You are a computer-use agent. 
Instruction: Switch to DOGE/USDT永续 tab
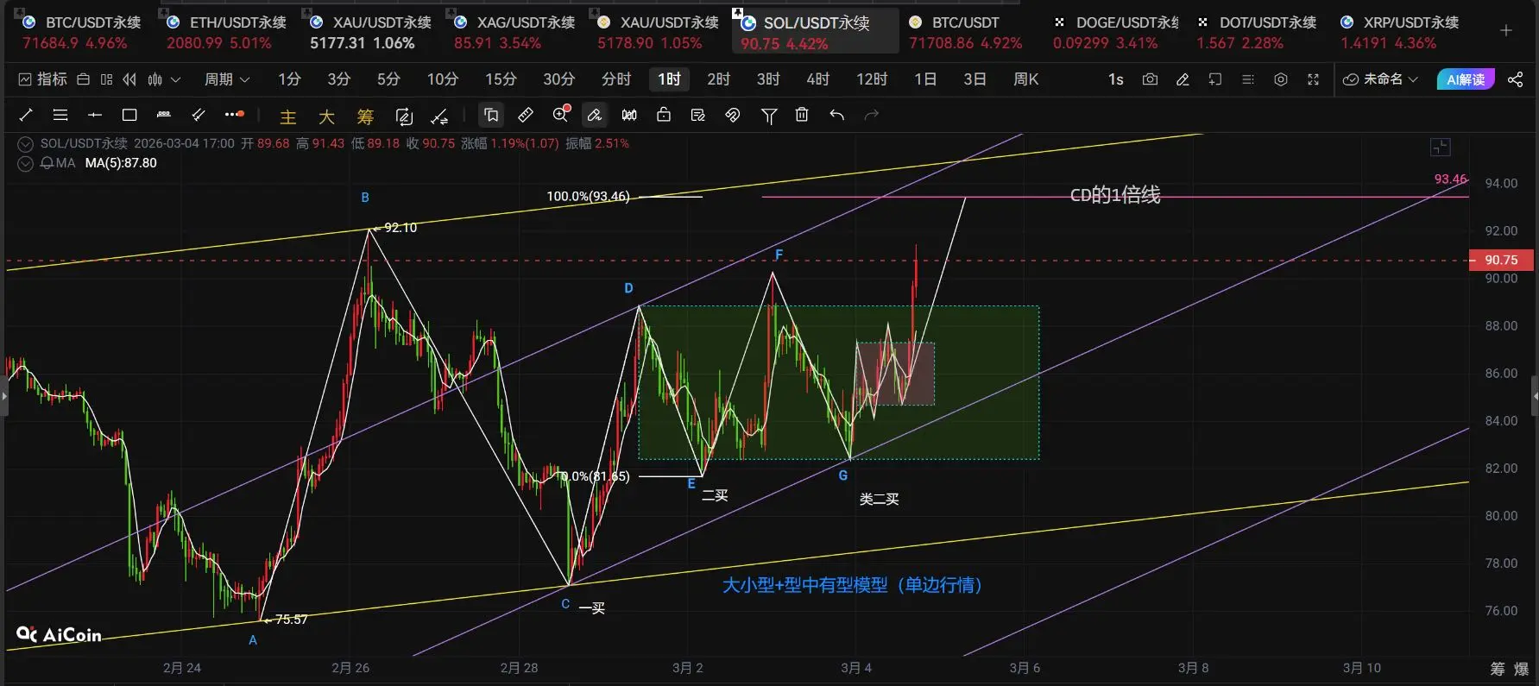[x=1115, y=32]
